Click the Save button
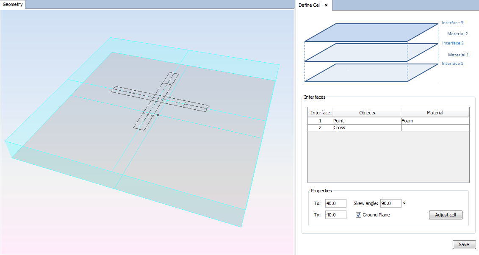 (464, 244)
